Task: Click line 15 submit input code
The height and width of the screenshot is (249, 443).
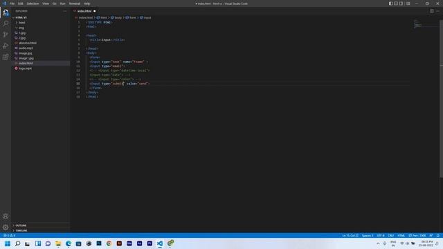Action: coord(120,84)
